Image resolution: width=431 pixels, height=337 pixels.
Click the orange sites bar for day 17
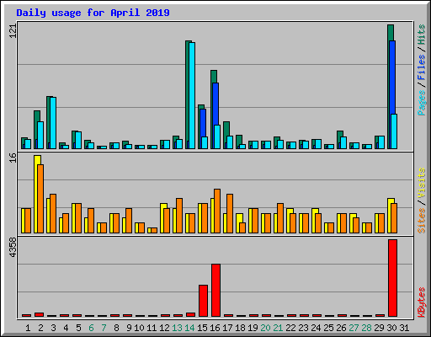(x=230, y=213)
